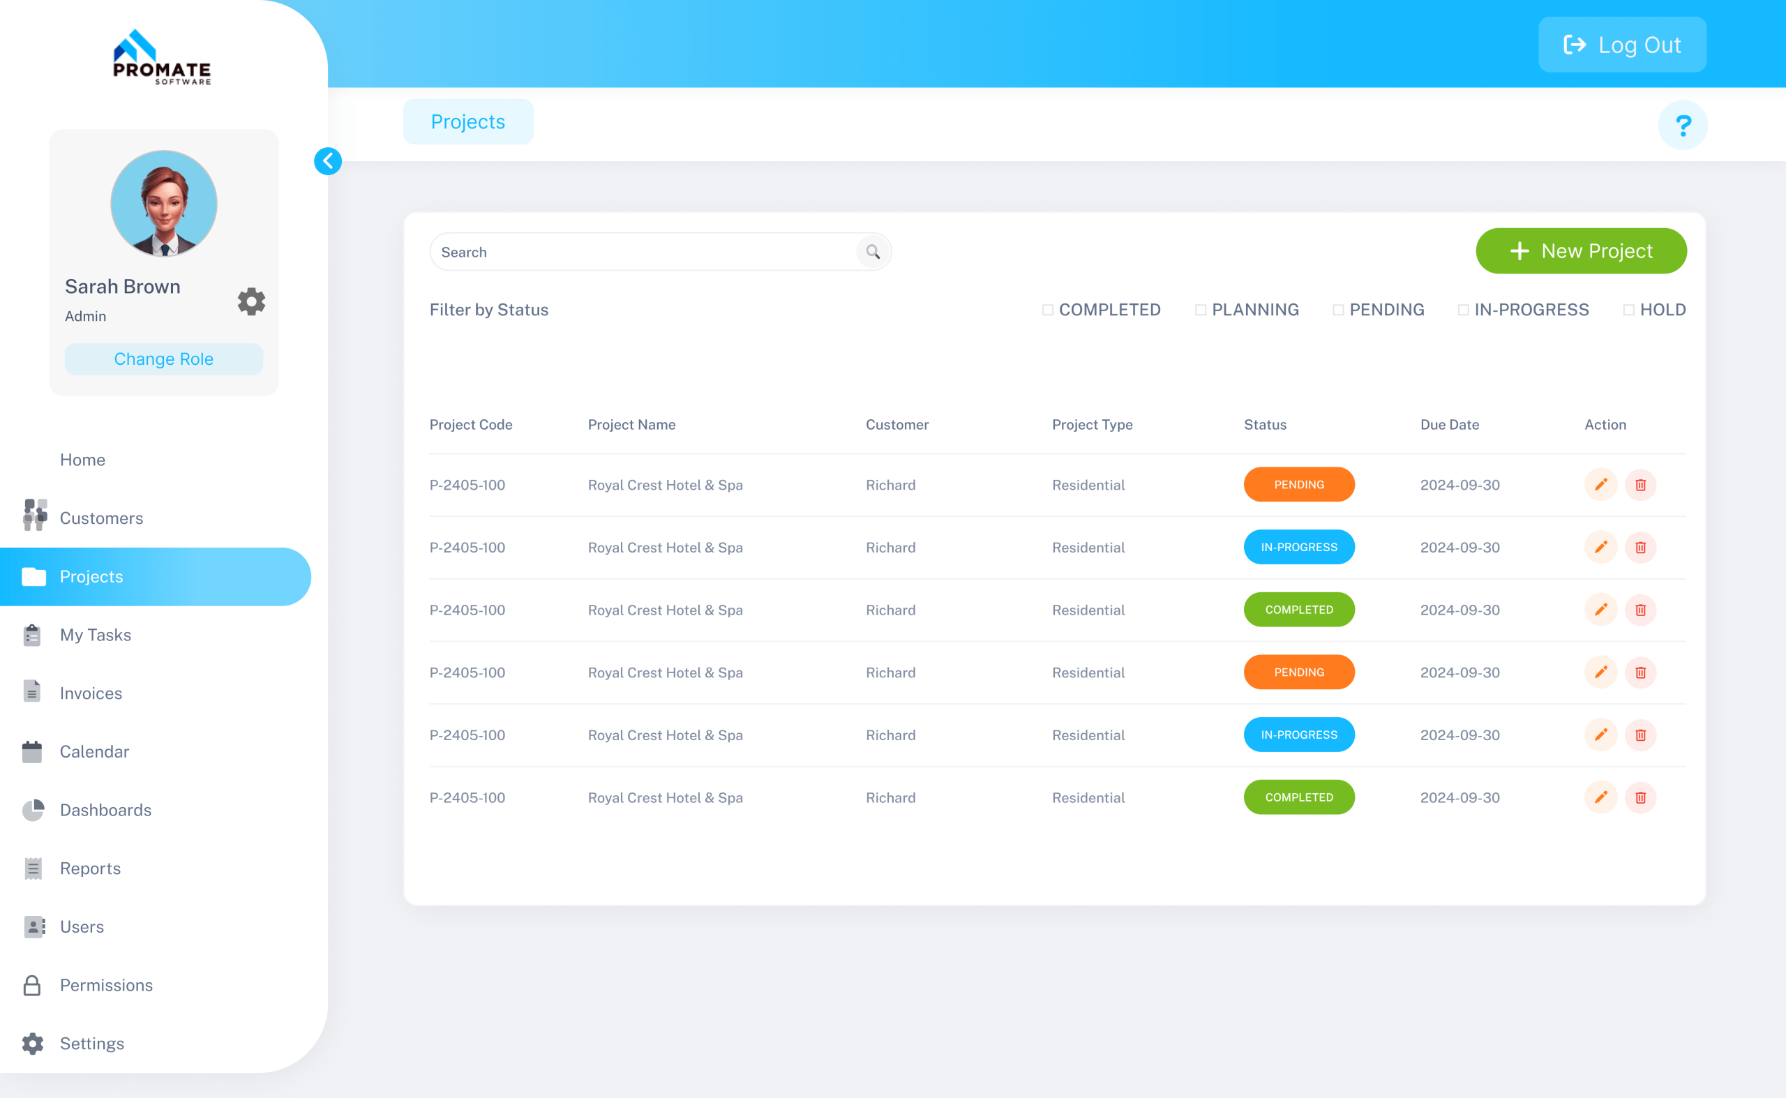Enable the PLANNING status filter checkbox

(x=1201, y=310)
